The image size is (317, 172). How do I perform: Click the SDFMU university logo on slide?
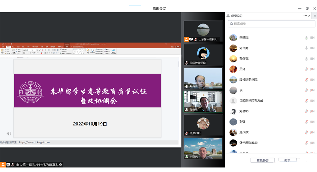coord(31,92)
